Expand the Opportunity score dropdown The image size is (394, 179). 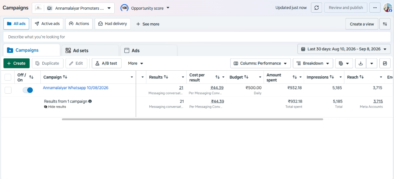click(168, 8)
